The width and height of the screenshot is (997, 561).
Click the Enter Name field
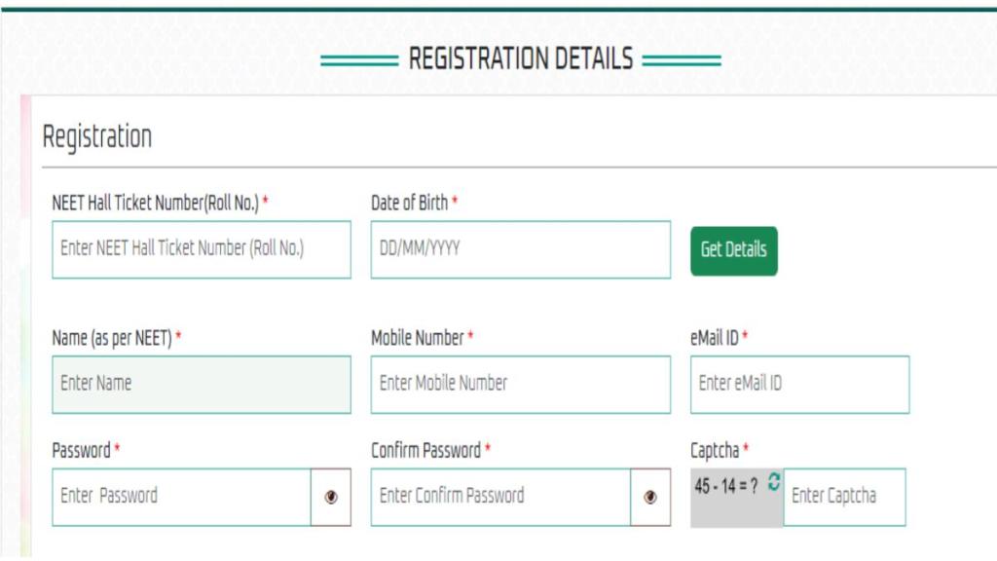click(201, 384)
